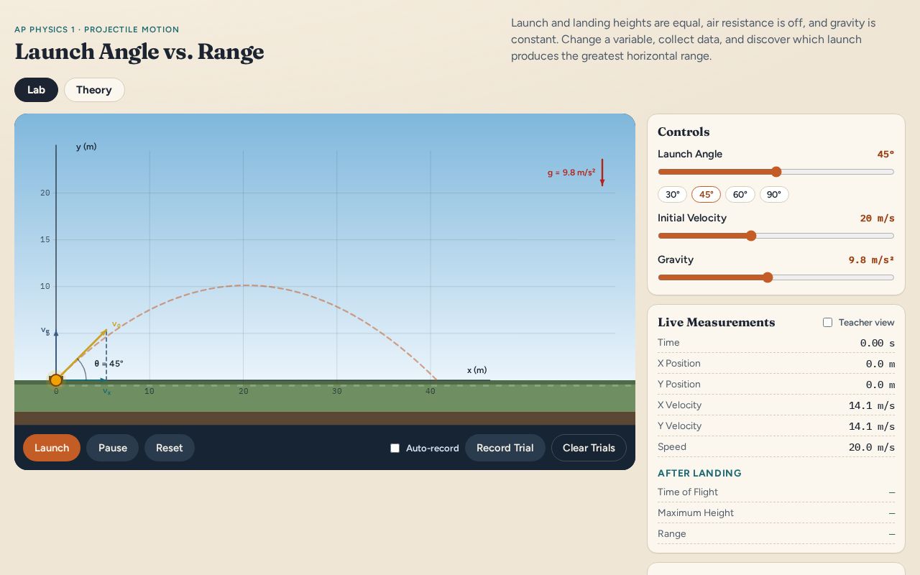
Task: Click the x (m) axis label
Action: coord(477,370)
